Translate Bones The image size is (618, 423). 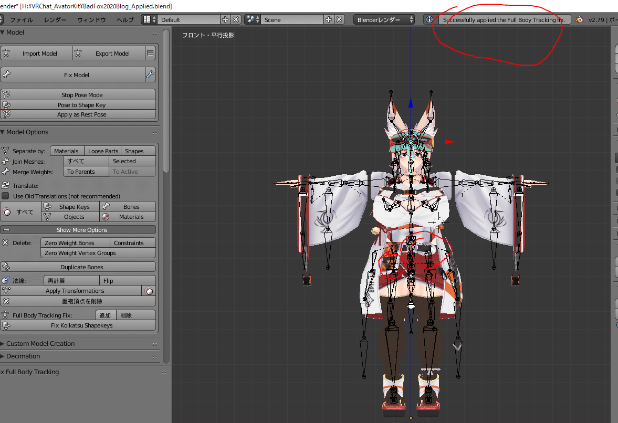click(x=128, y=207)
